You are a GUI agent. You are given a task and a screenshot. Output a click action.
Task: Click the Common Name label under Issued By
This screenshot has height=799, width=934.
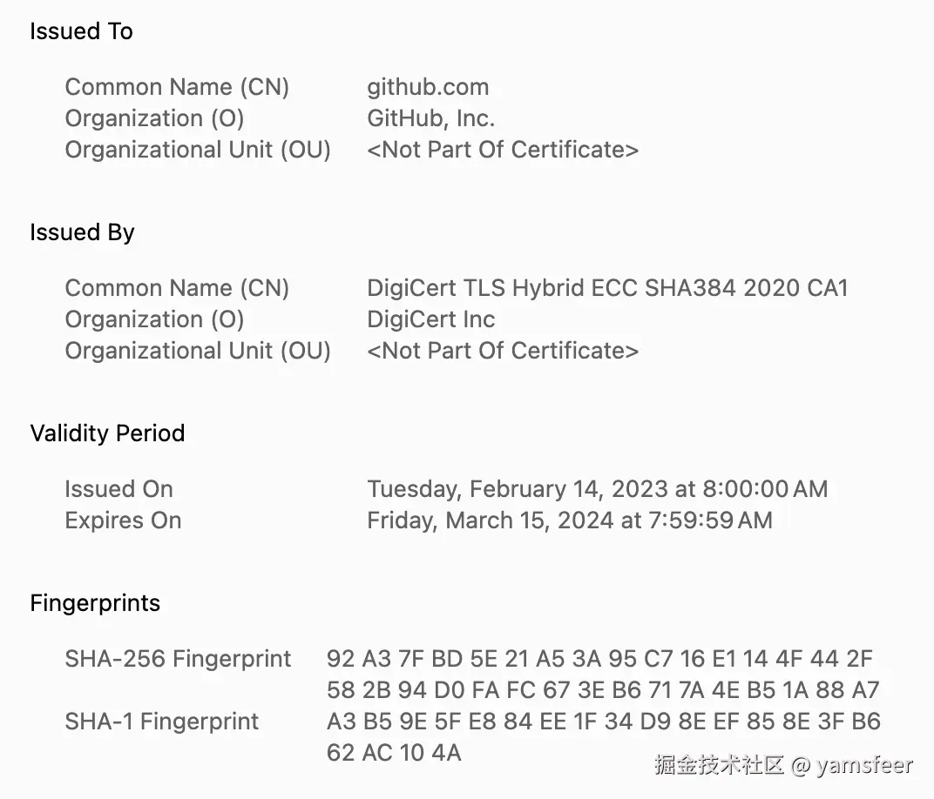[177, 288]
